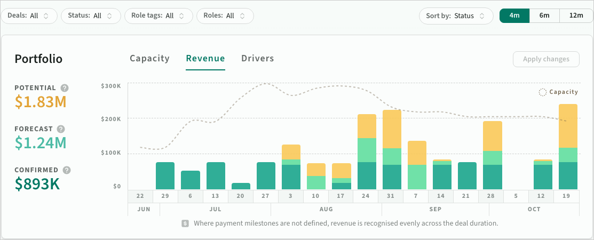Open the Status filter dropdown

coord(91,16)
